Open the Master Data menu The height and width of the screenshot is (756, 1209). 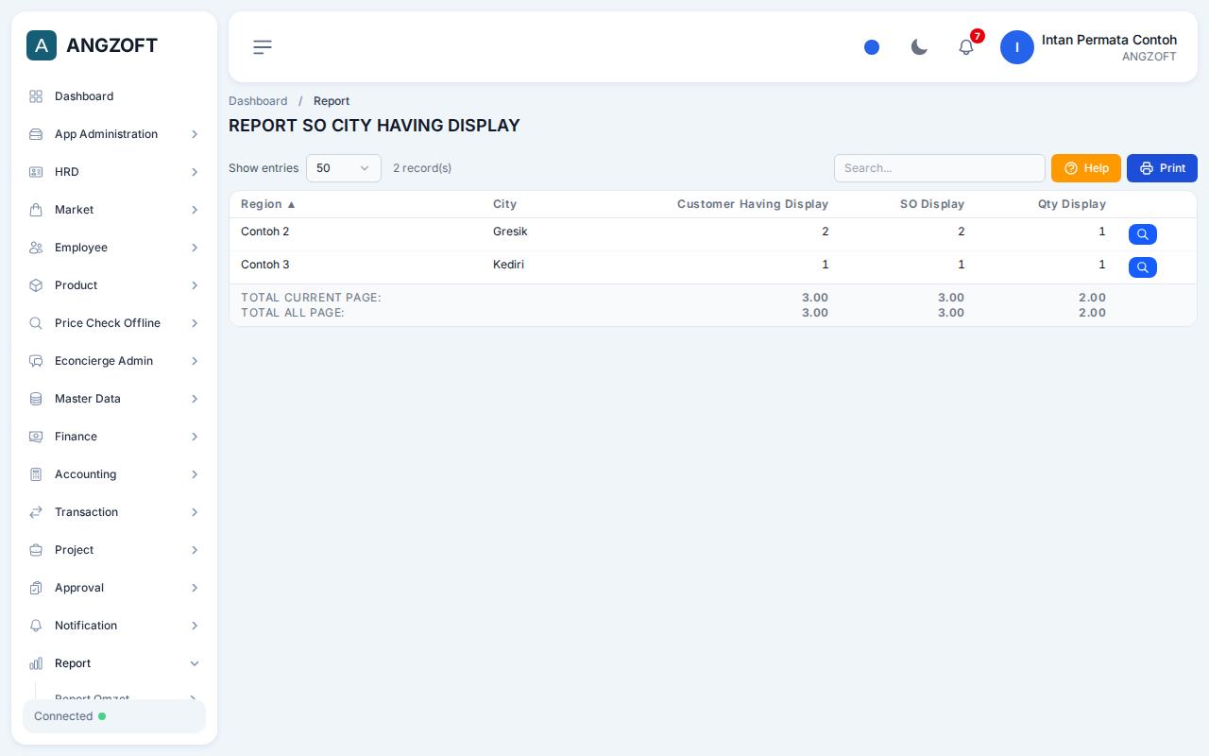(x=114, y=399)
